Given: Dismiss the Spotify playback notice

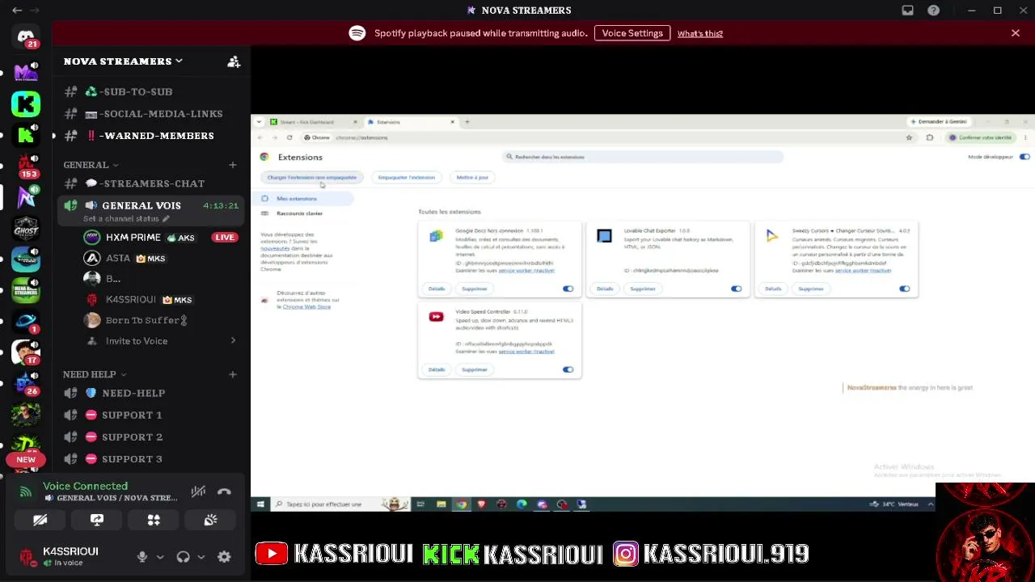Looking at the screenshot, I should tap(1016, 33).
